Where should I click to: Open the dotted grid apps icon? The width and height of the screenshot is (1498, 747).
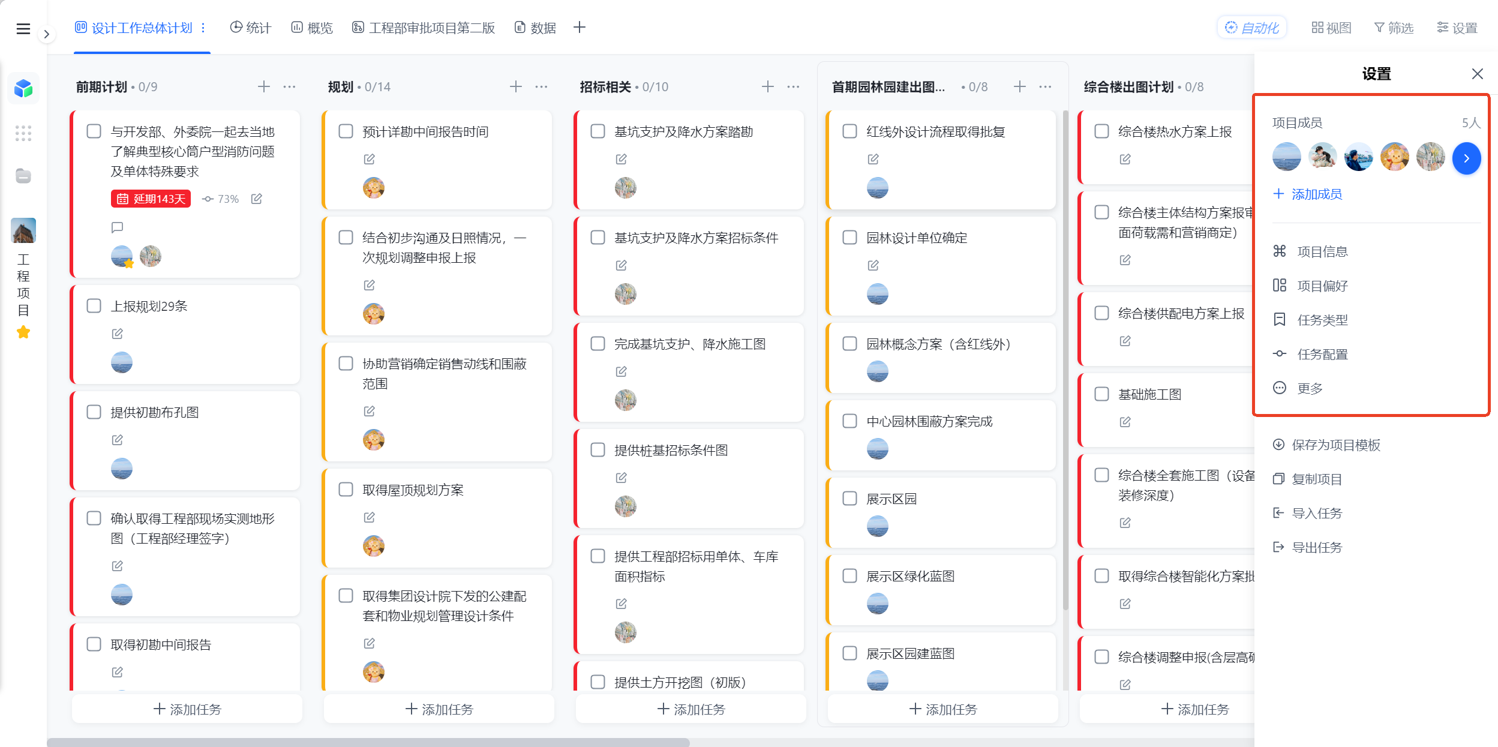(x=23, y=133)
